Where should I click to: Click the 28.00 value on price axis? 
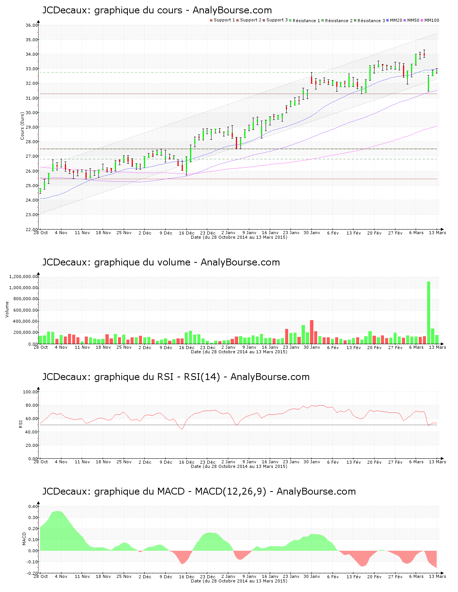31,142
